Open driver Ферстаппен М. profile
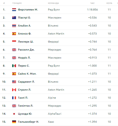Image resolution: width=118 pixels, height=126 pixels. pyautogui.click(x=28, y=10)
